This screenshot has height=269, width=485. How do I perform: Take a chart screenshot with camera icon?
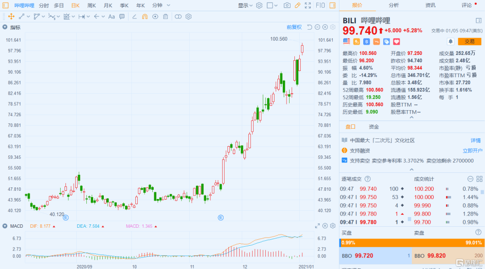pos(287,5)
